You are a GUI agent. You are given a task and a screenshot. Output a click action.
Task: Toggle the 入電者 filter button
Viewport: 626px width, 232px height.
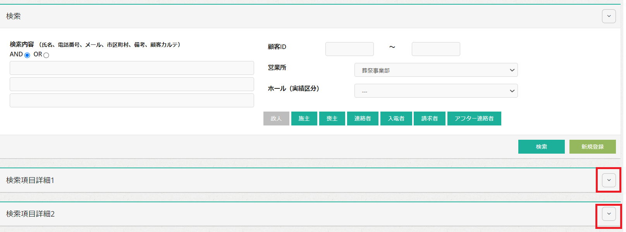[396, 119]
